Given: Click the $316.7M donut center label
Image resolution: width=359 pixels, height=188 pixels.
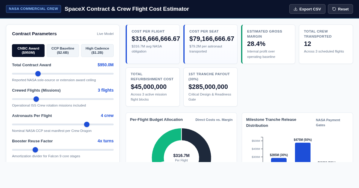Looking at the screenshot, I should 181,155.
